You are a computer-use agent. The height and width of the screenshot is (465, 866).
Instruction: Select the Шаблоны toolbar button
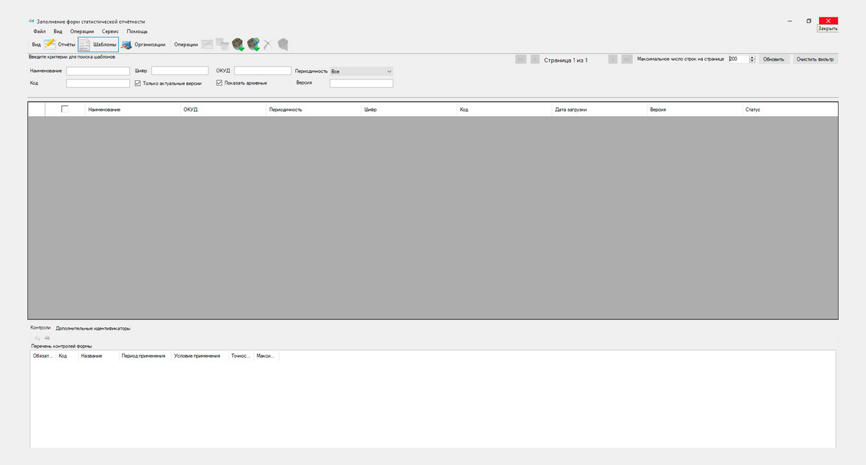click(98, 45)
